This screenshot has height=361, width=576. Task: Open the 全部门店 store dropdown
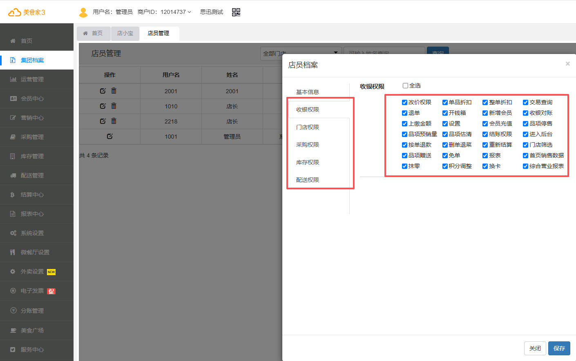[301, 53]
